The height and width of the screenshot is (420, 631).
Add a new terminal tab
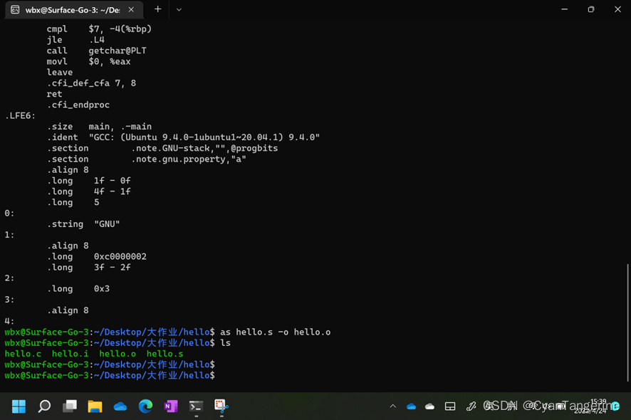click(158, 9)
